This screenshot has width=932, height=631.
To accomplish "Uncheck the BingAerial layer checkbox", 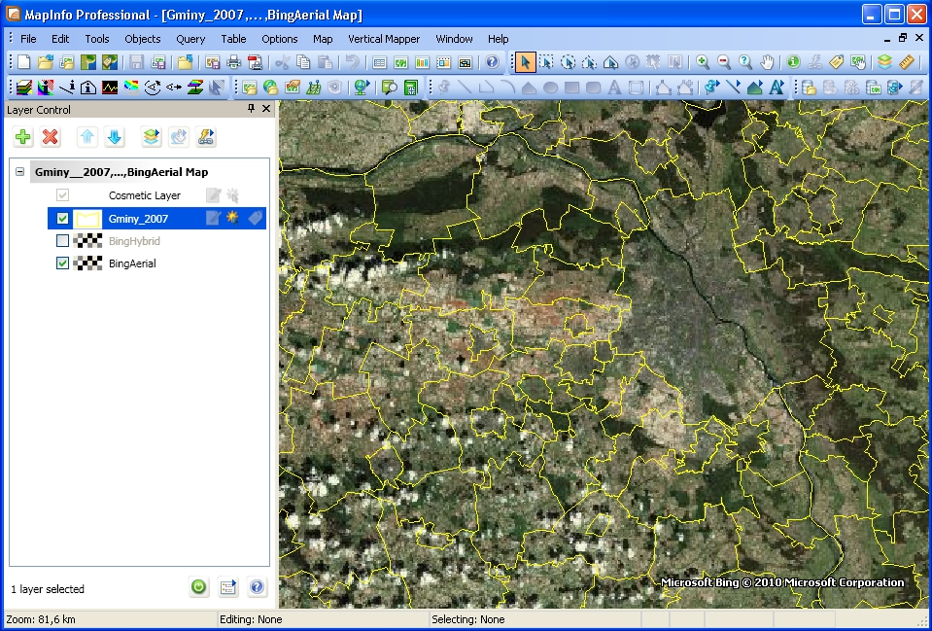I will click(61, 263).
